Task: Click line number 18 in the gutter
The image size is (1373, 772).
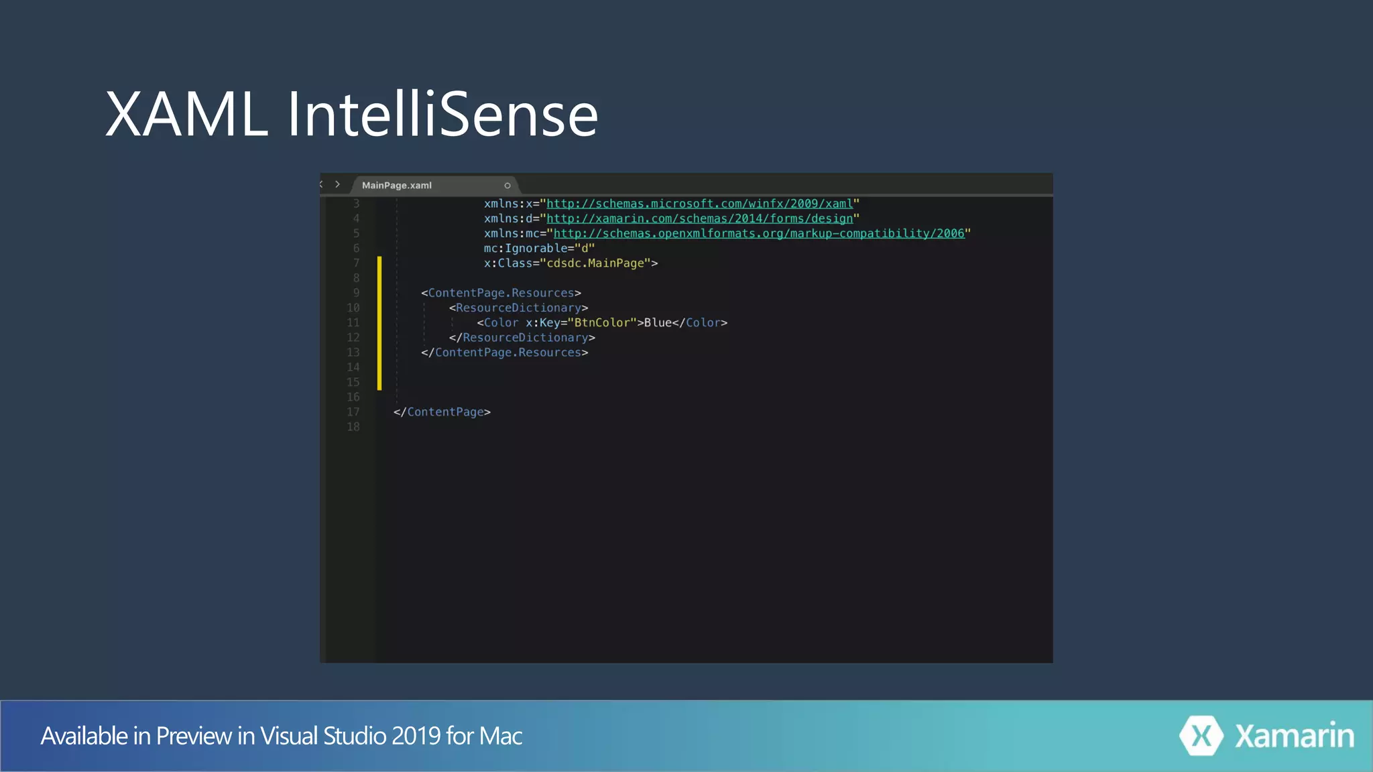Action: (x=353, y=427)
